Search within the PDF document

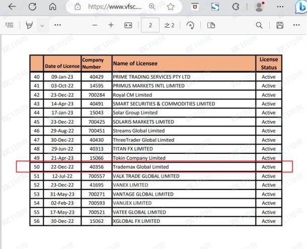[x=259, y=25]
